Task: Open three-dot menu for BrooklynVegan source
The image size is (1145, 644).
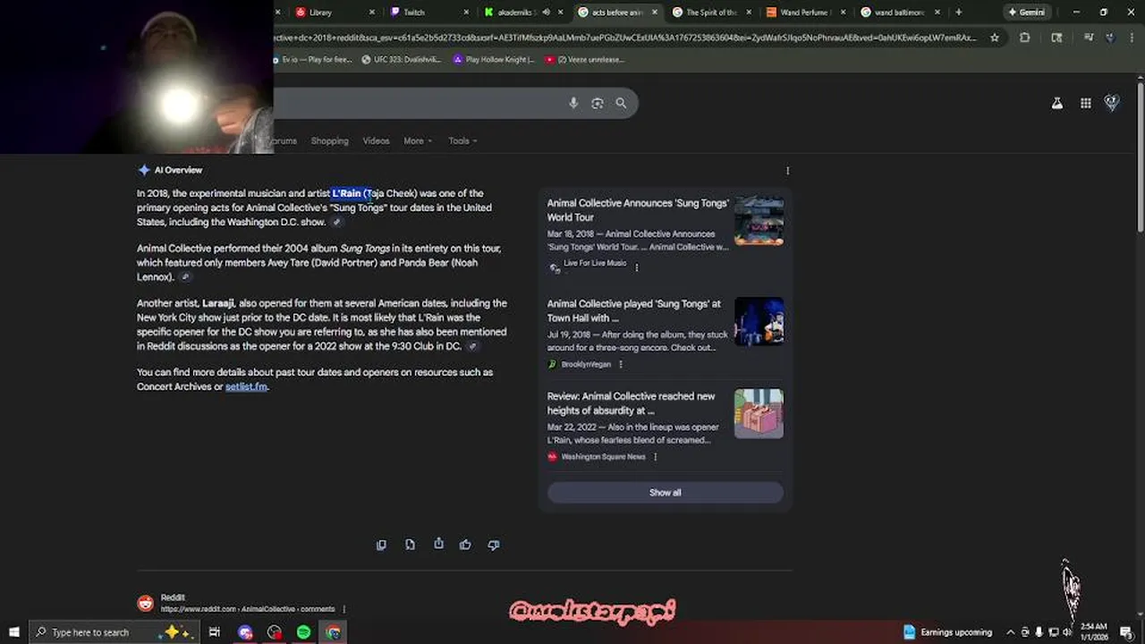Action: pyautogui.click(x=621, y=364)
